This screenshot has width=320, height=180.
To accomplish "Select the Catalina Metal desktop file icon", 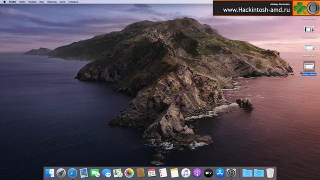I will point(309,29).
